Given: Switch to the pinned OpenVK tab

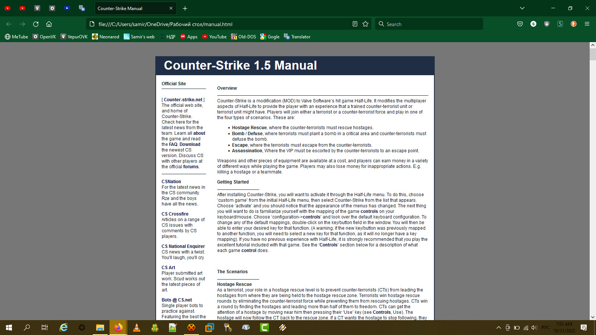Looking at the screenshot, I should pyautogui.click(x=52, y=8).
